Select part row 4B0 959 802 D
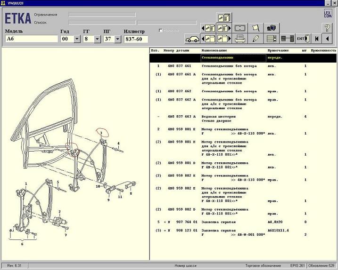 [243, 212]
